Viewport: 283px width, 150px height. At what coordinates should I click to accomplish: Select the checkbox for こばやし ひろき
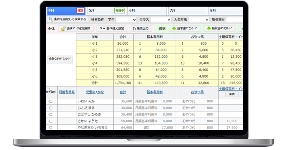pos(51,114)
